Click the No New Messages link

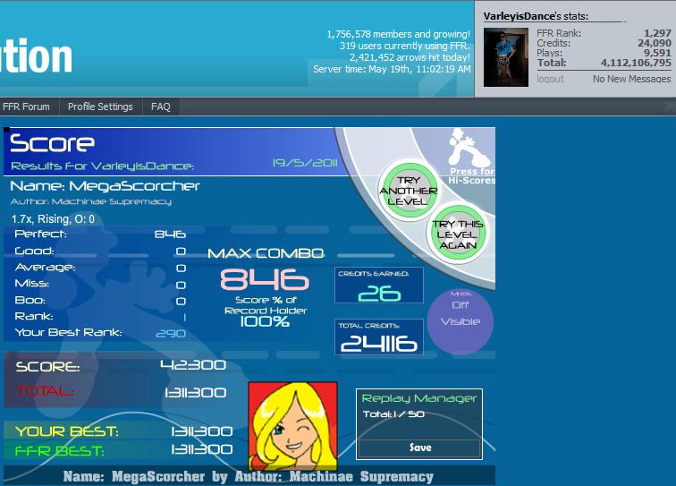coord(631,79)
